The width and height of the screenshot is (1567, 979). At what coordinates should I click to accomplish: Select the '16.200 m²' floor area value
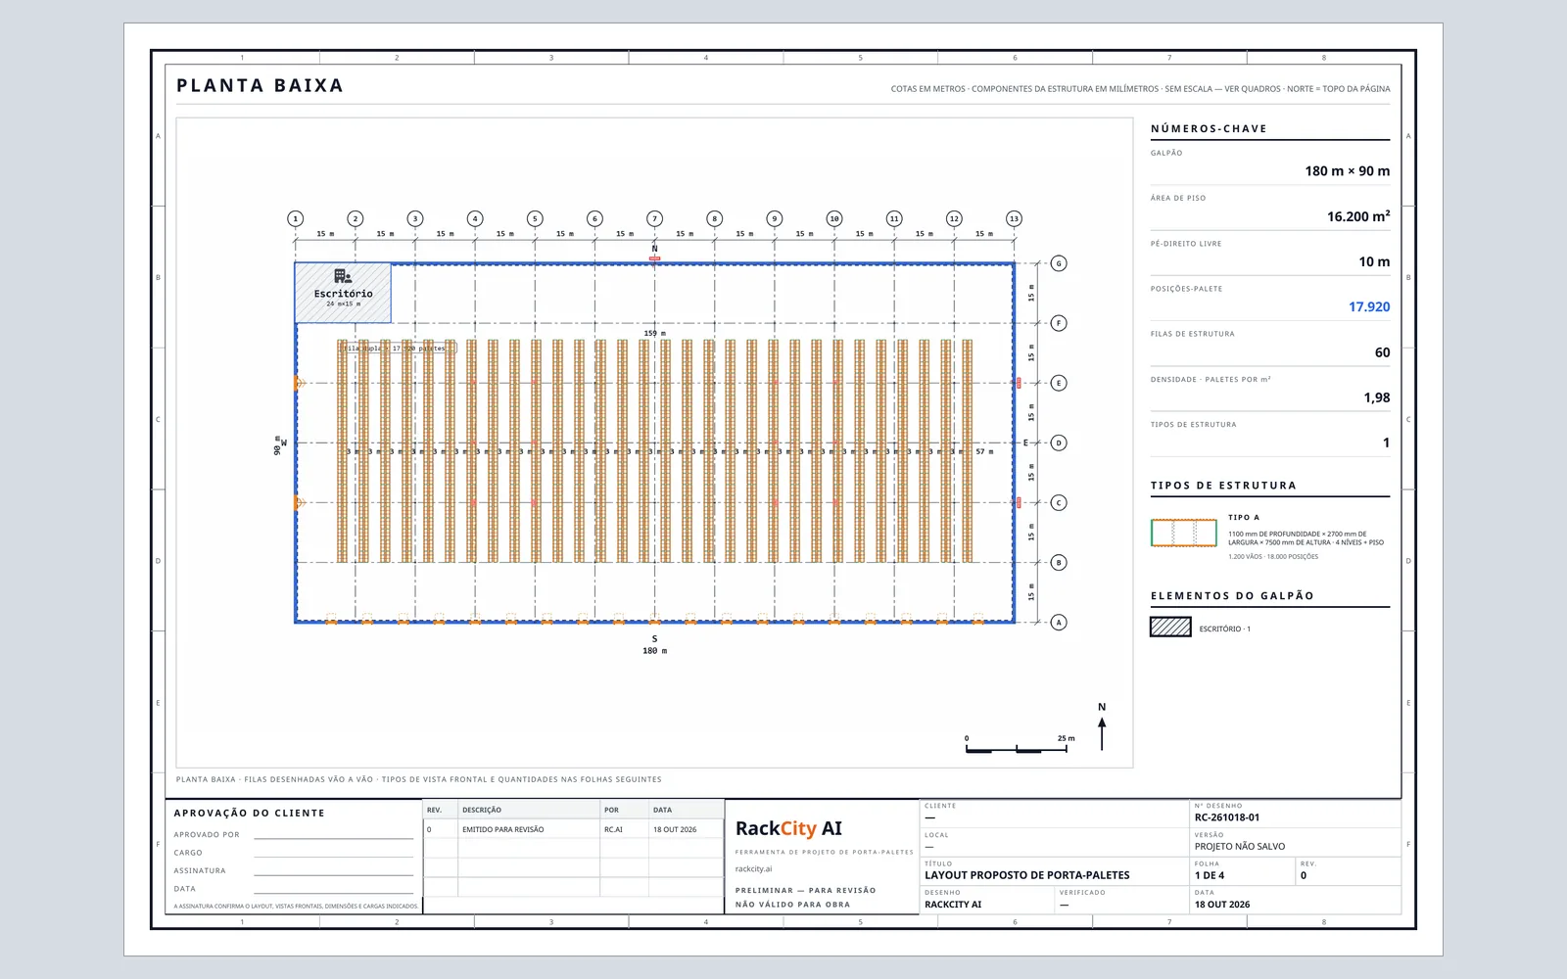click(x=1358, y=216)
